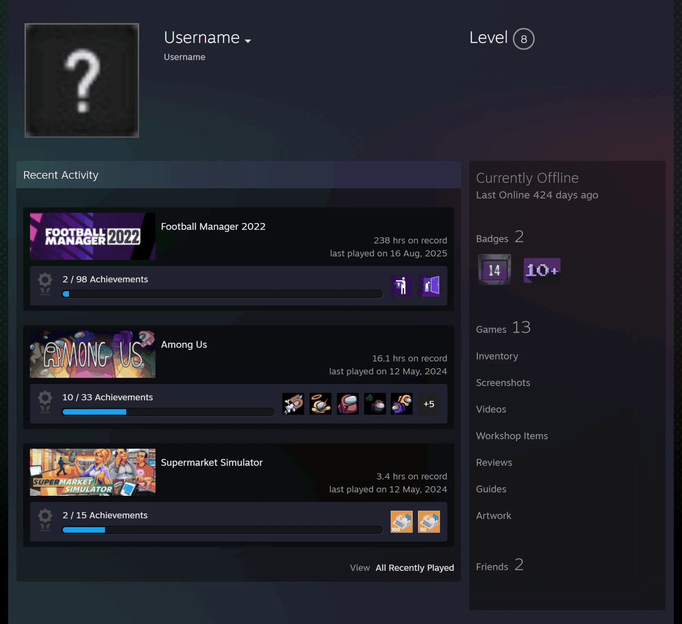This screenshot has width=682, height=624.
Task: Click the 10 / 33 Achievements text
Action: (x=108, y=397)
